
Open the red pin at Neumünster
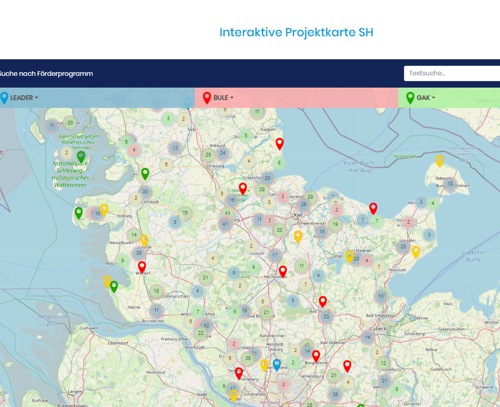pyautogui.click(x=283, y=272)
